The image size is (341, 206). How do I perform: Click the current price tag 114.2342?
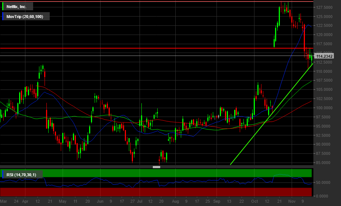click(324, 56)
